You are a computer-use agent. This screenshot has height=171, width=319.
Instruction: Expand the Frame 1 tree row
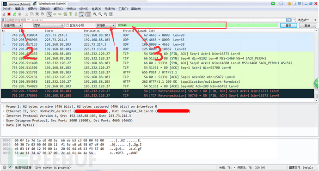3,107
